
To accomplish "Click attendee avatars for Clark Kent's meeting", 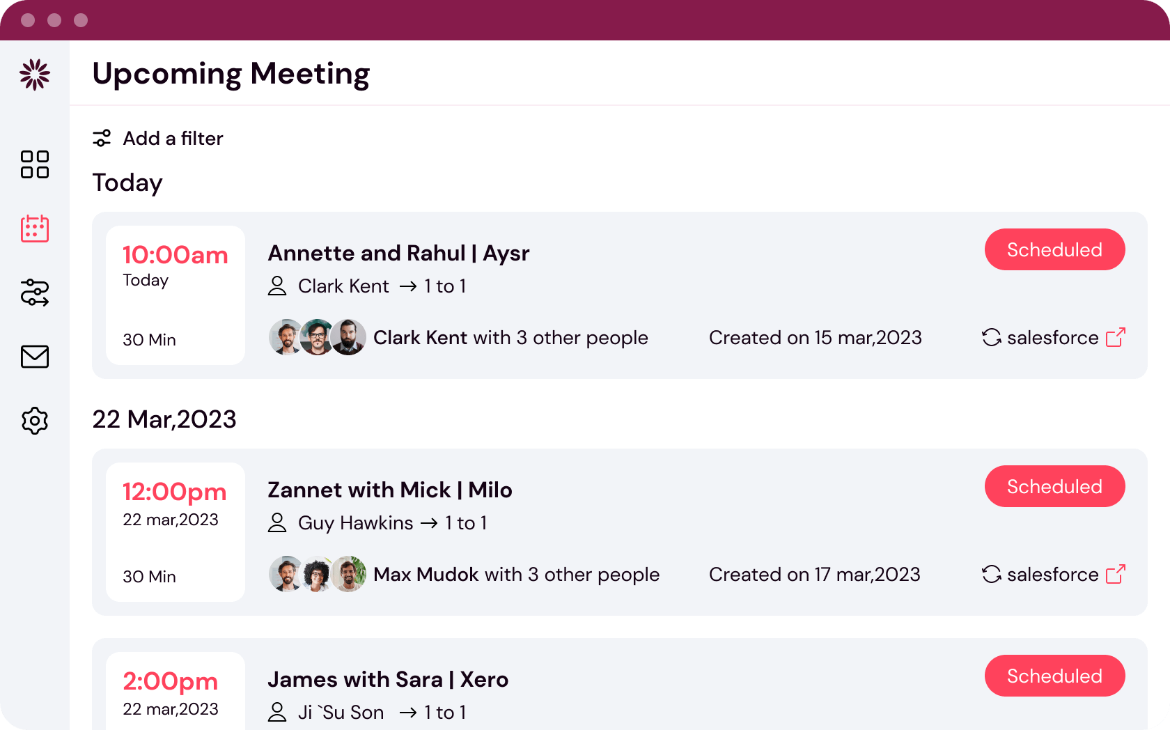I will click(x=318, y=338).
